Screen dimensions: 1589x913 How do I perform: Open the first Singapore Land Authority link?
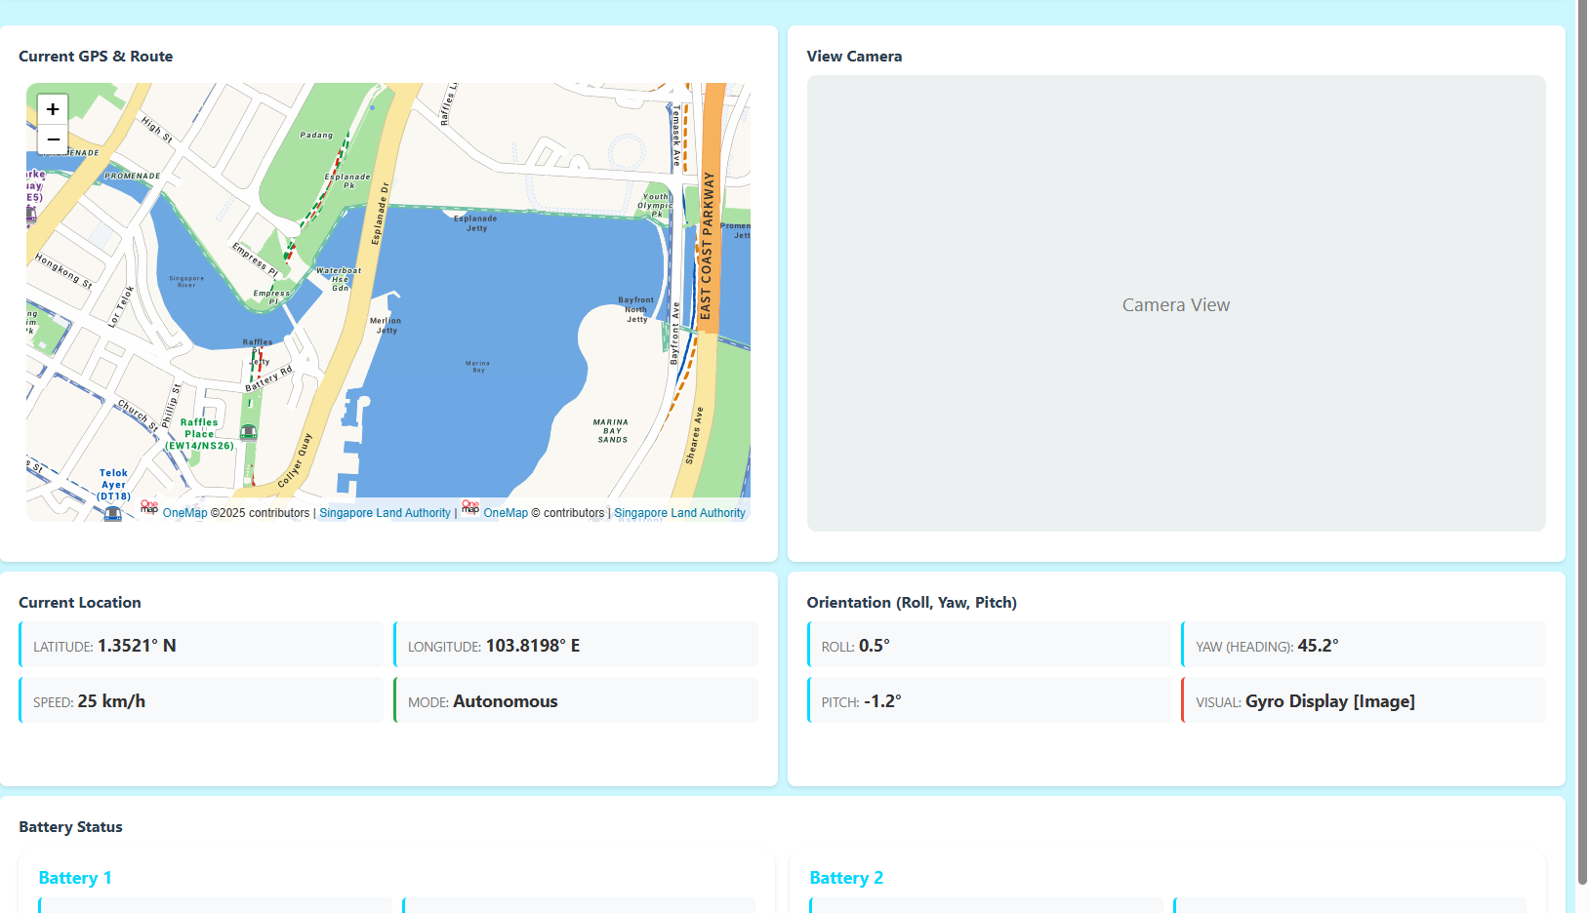[x=385, y=513]
